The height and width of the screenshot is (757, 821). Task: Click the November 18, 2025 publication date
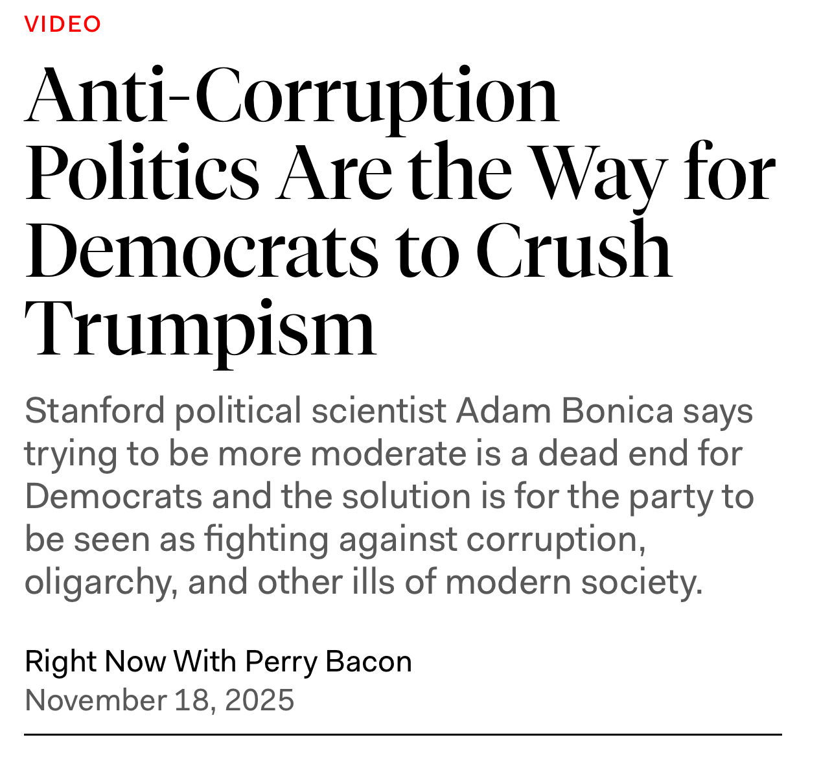point(159,700)
